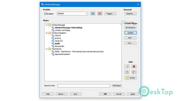Viewport: 178px width, 101px height.
Task: Select MAIN - TeamViewer free license rule
Action: [x=79, y=52]
